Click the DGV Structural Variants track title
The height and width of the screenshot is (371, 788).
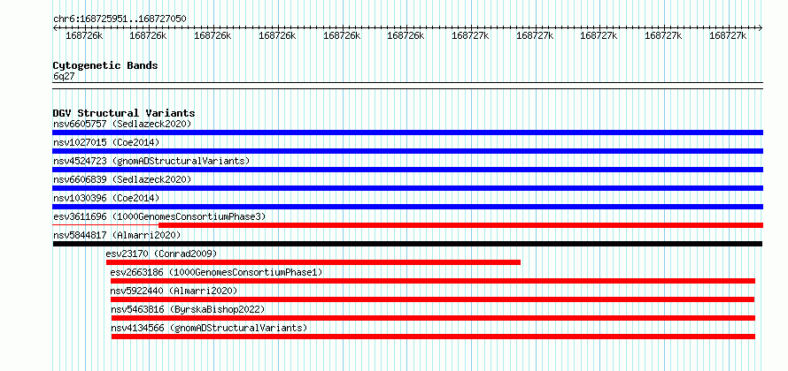[124, 113]
